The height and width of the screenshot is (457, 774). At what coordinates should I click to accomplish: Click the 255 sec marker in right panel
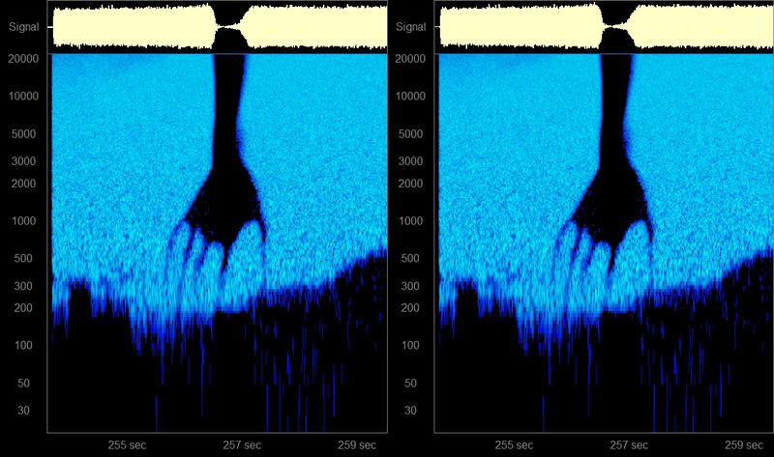tap(513, 445)
